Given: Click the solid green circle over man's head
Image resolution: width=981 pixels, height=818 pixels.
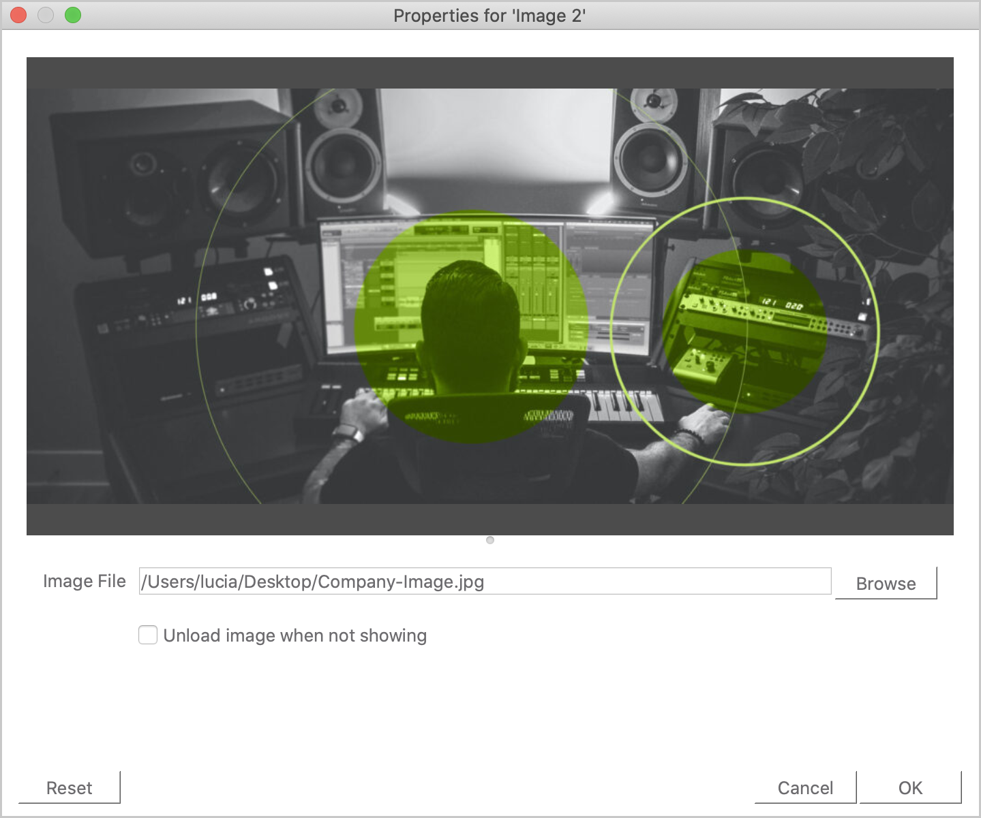Looking at the screenshot, I should pyautogui.click(x=470, y=327).
